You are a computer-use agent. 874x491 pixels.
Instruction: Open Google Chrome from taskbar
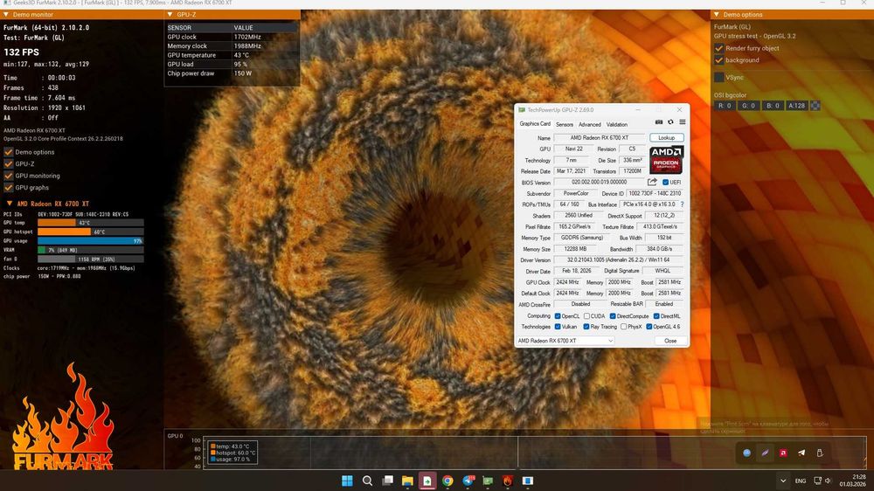[x=447, y=481]
